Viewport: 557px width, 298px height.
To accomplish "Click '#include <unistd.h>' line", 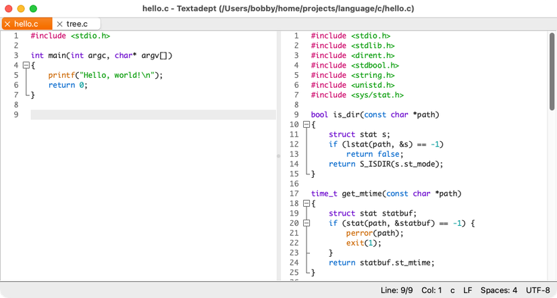I will click(x=352, y=85).
